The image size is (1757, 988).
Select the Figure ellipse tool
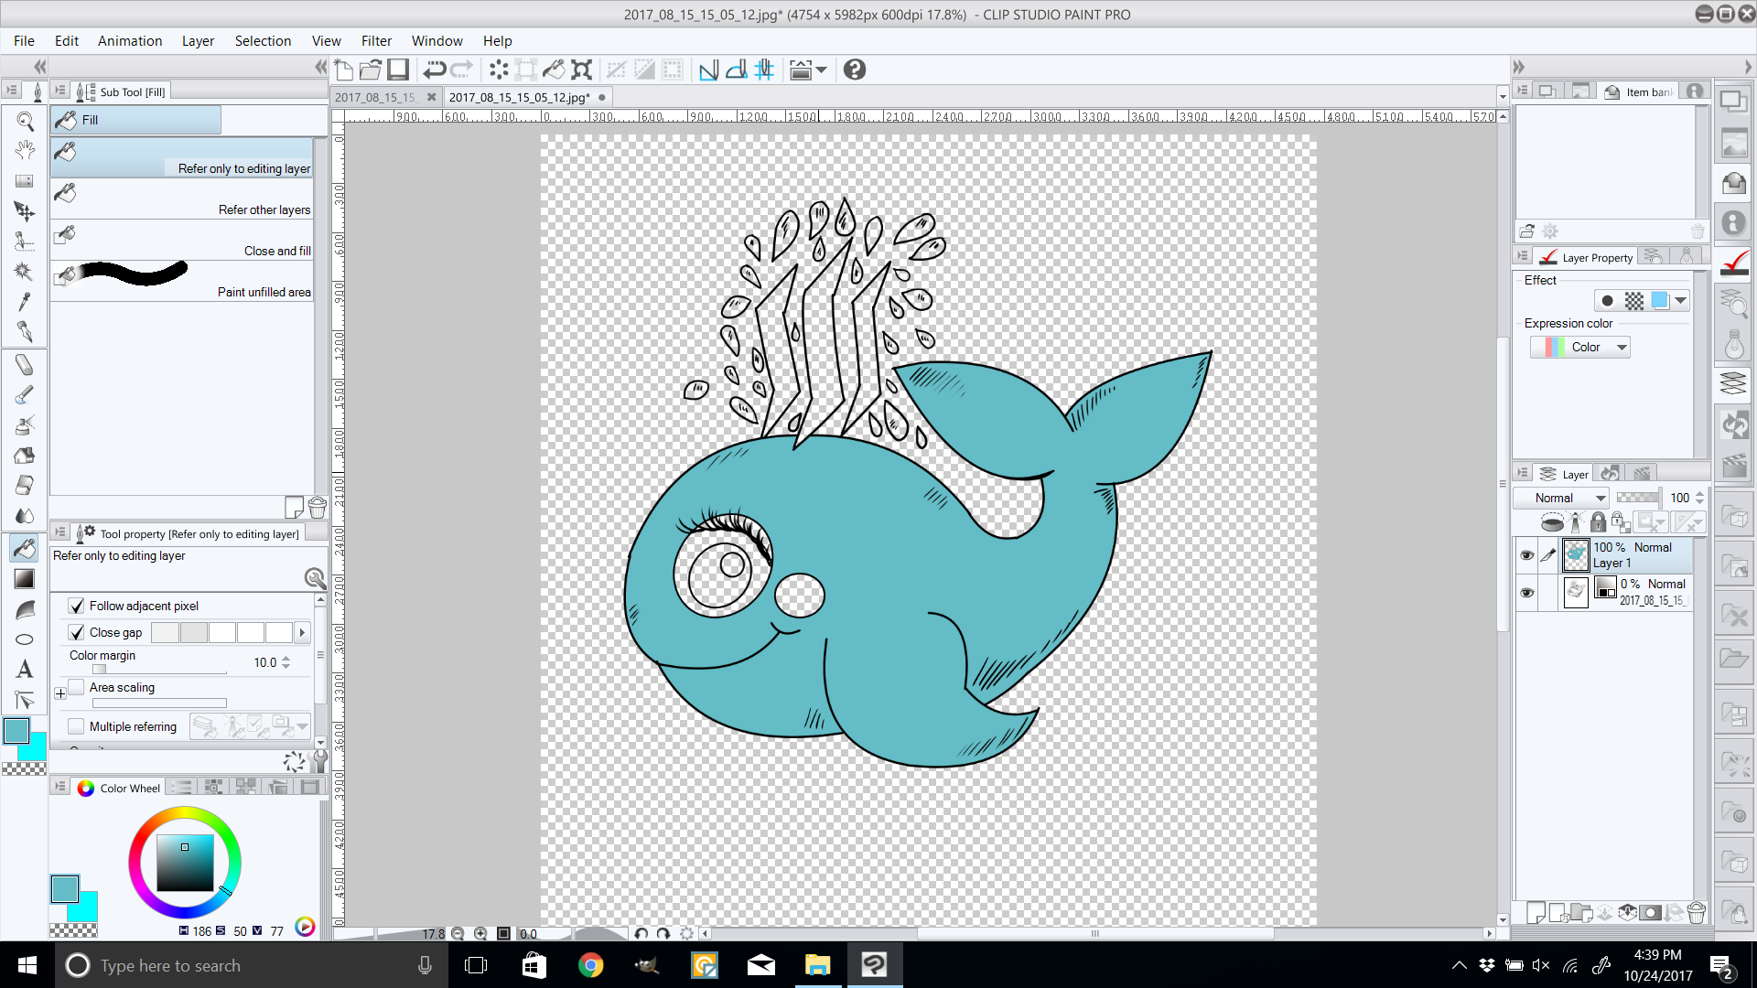coord(25,639)
